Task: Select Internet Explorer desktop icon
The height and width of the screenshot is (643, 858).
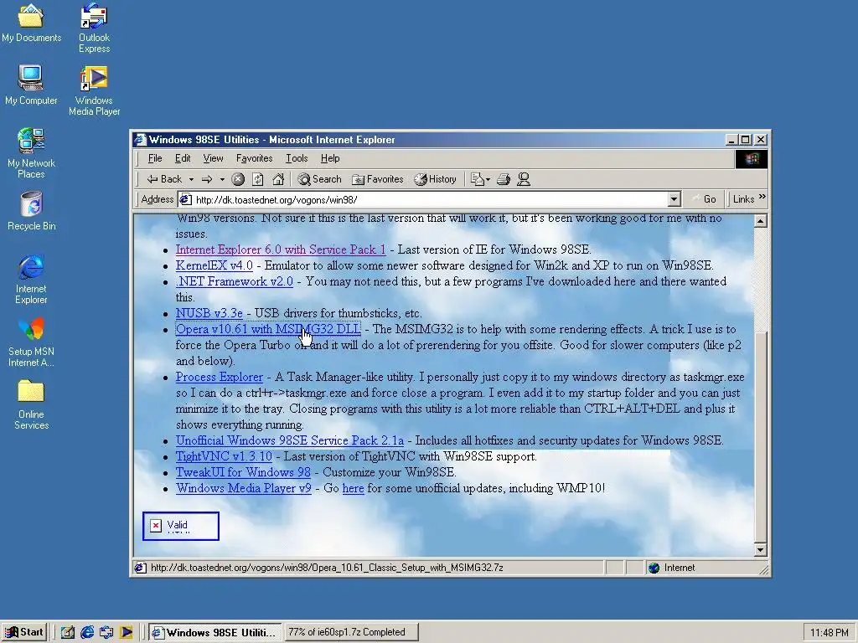Action: coord(31,280)
